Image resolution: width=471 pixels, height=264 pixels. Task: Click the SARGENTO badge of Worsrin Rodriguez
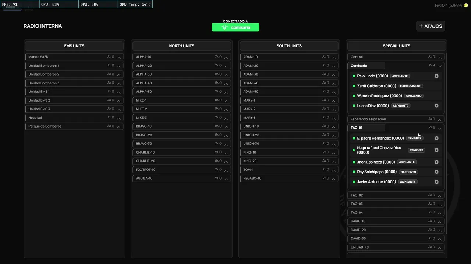pyautogui.click(x=414, y=96)
